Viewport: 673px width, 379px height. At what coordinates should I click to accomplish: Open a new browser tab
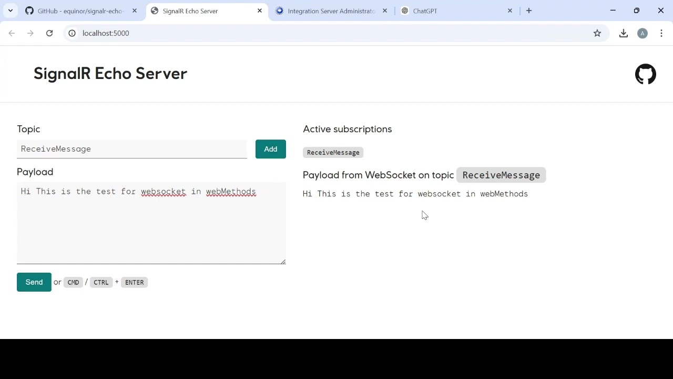coord(529,11)
